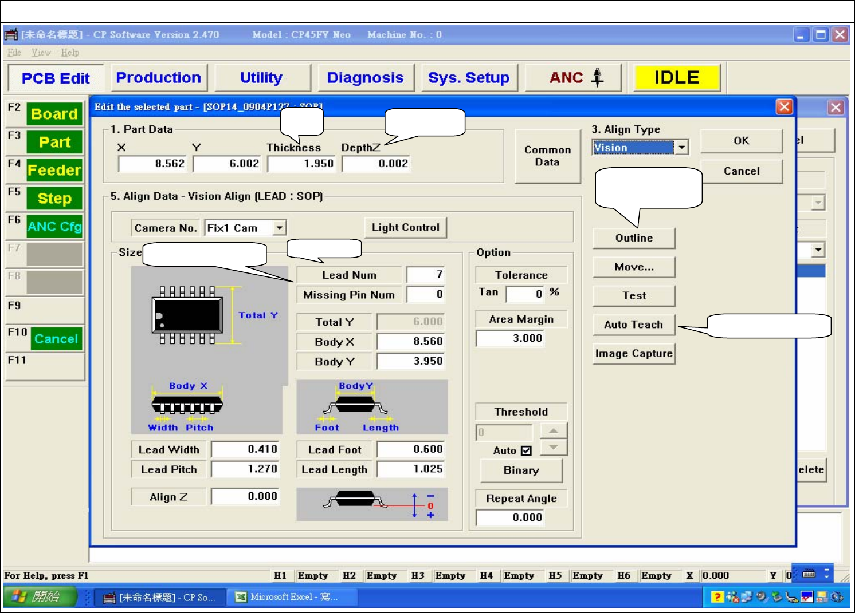This screenshot has height=613, width=855.
Task: Open the yellow help icon in the system tray
Action: point(716,597)
